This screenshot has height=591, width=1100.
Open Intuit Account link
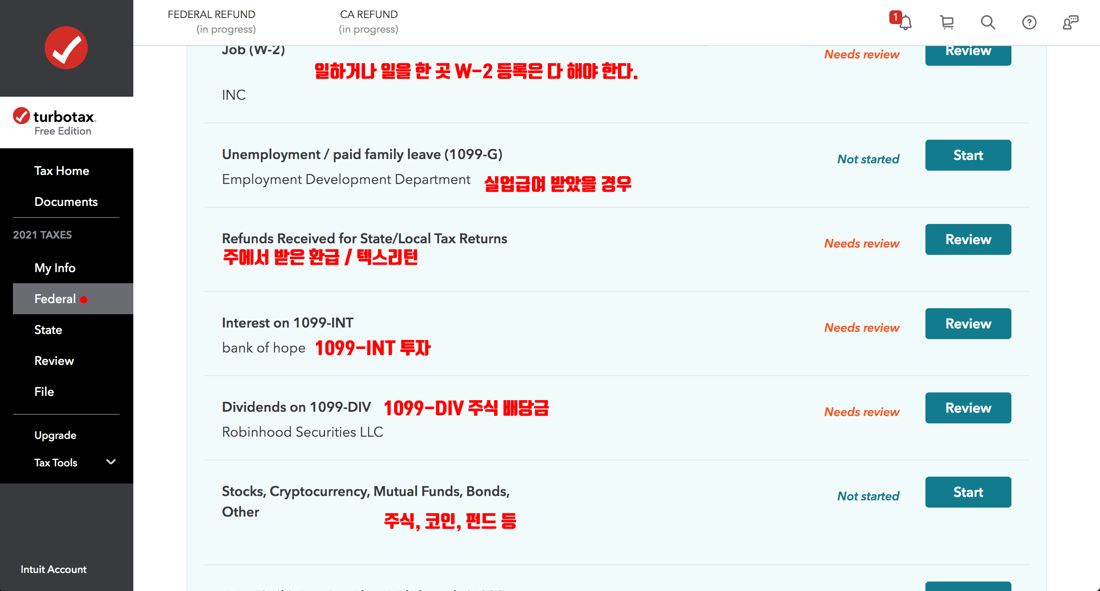tap(54, 569)
